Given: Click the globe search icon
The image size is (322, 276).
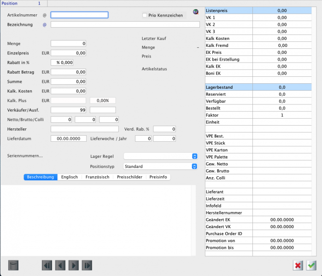Looking at the screenshot, I should 195,13.
